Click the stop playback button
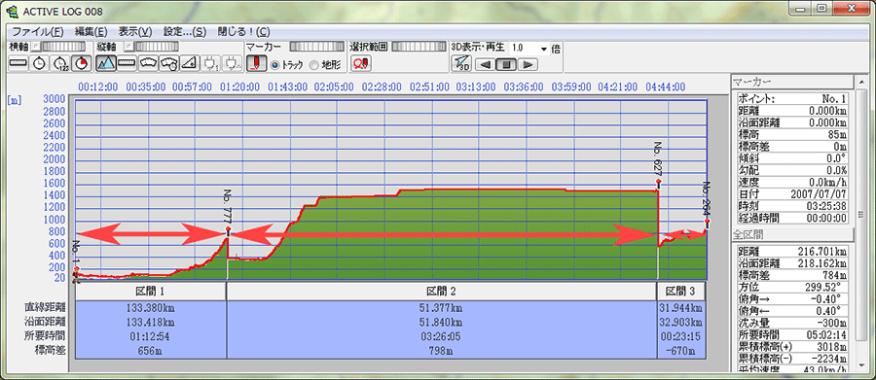The image size is (876, 380). coord(506,65)
